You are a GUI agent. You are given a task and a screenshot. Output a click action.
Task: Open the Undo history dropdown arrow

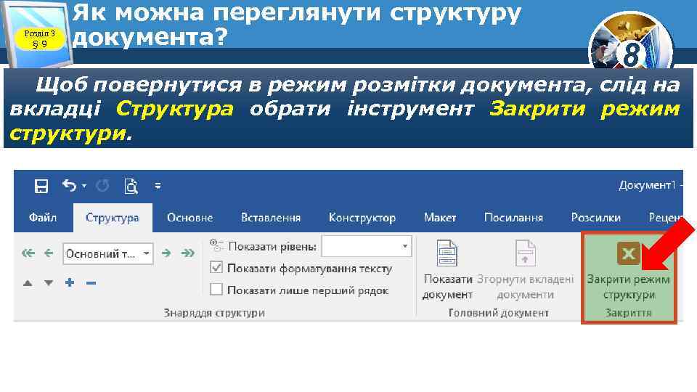84,186
